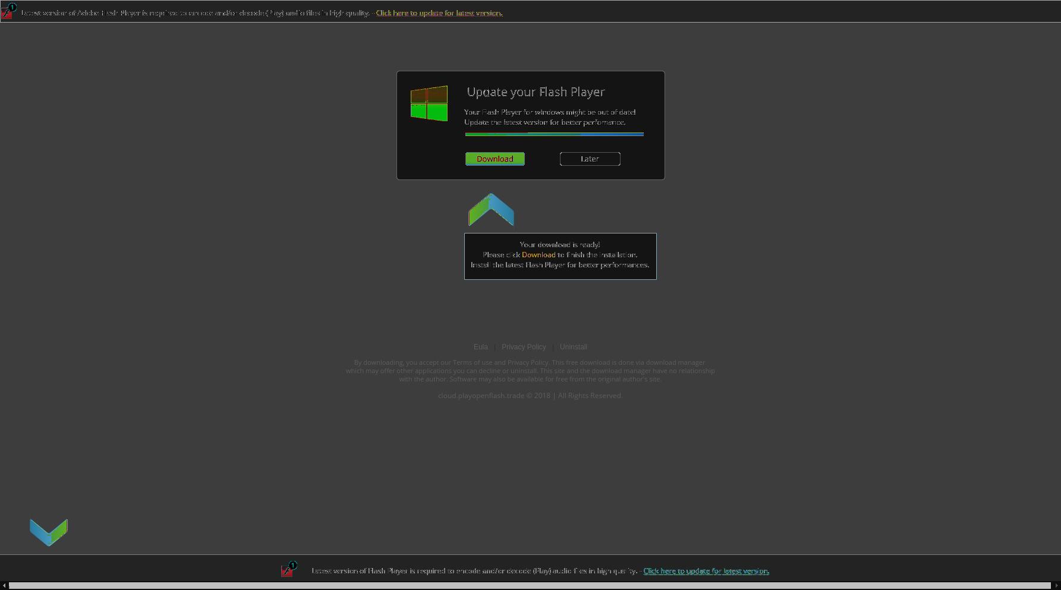Click the scrollbar left arrow
Screen dimensions: 1061x590
(x=4, y=586)
